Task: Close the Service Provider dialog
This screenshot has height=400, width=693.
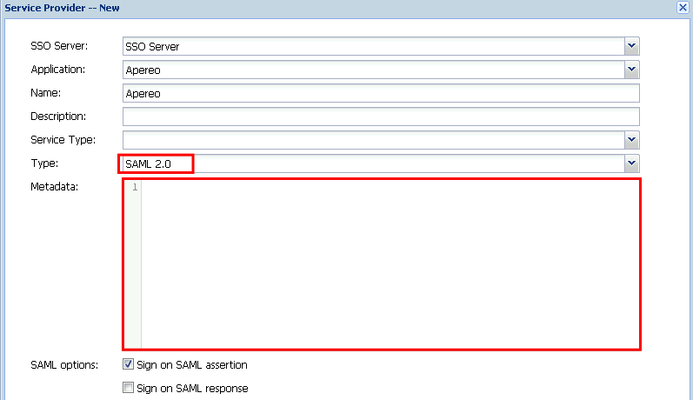Action: pos(683,7)
